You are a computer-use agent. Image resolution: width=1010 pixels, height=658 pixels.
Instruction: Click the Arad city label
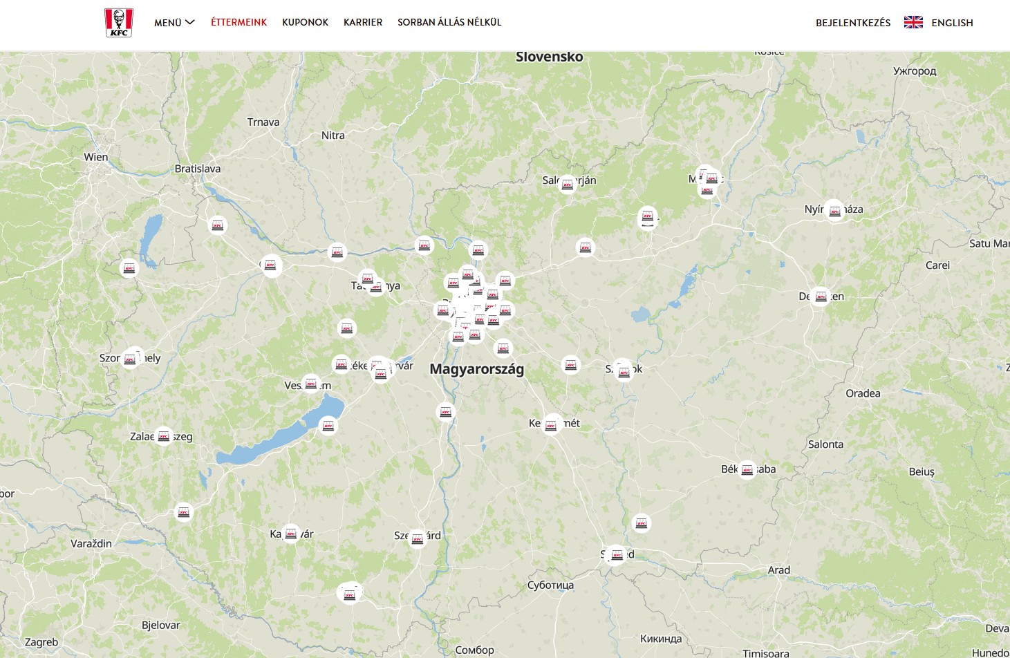pos(779,570)
